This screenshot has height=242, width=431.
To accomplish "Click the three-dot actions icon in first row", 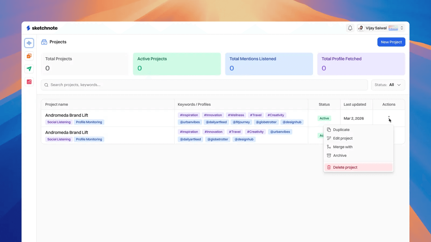I will pyautogui.click(x=389, y=118).
